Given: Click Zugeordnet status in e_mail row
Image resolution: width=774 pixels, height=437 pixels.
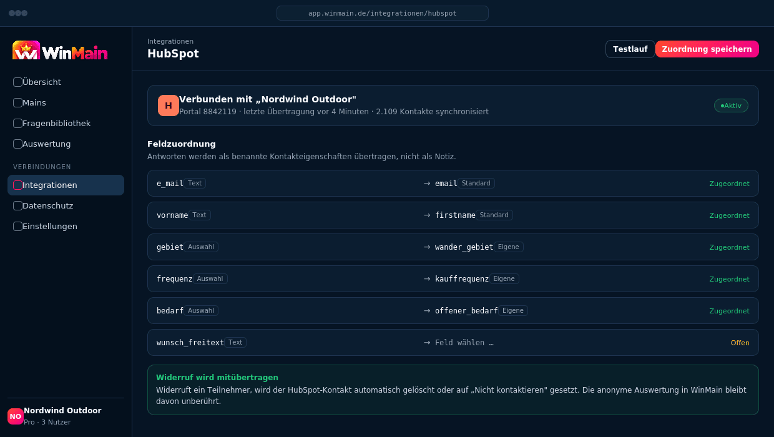Looking at the screenshot, I should pos(729,184).
